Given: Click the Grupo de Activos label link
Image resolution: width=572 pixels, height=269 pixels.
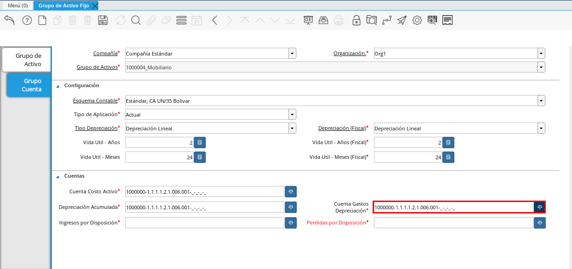Looking at the screenshot, I should pos(97,67).
